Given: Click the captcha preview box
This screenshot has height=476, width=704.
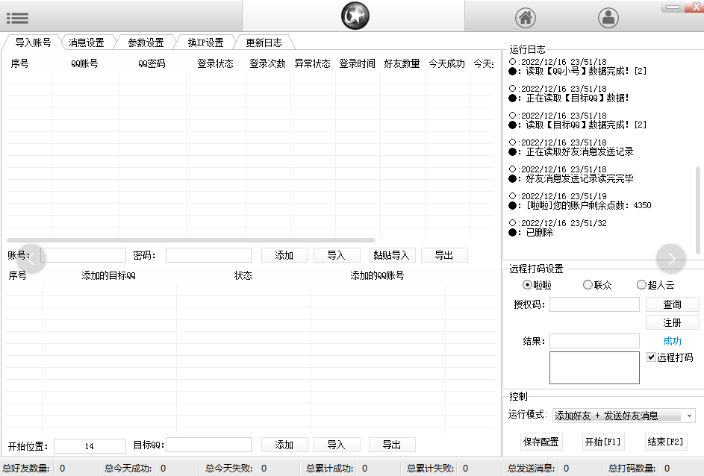Looking at the screenshot, I should 594,368.
